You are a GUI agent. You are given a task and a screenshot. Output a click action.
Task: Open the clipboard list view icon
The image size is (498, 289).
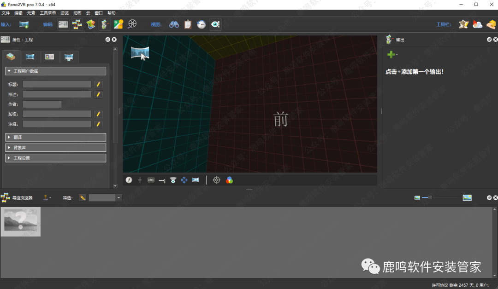(188, 24)
